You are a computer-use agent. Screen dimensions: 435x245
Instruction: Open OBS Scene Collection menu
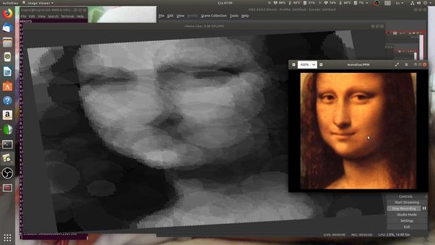[x=213, y=16]
